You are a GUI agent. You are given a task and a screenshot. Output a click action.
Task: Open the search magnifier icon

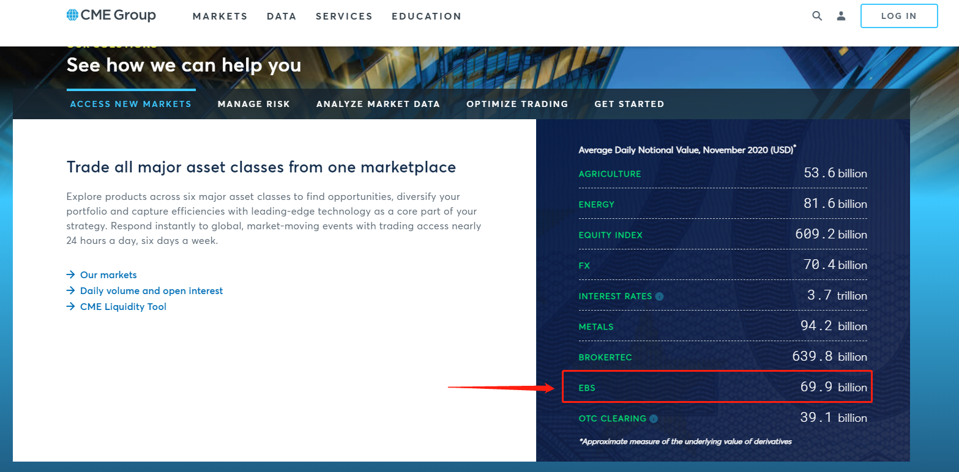(817, 16)
